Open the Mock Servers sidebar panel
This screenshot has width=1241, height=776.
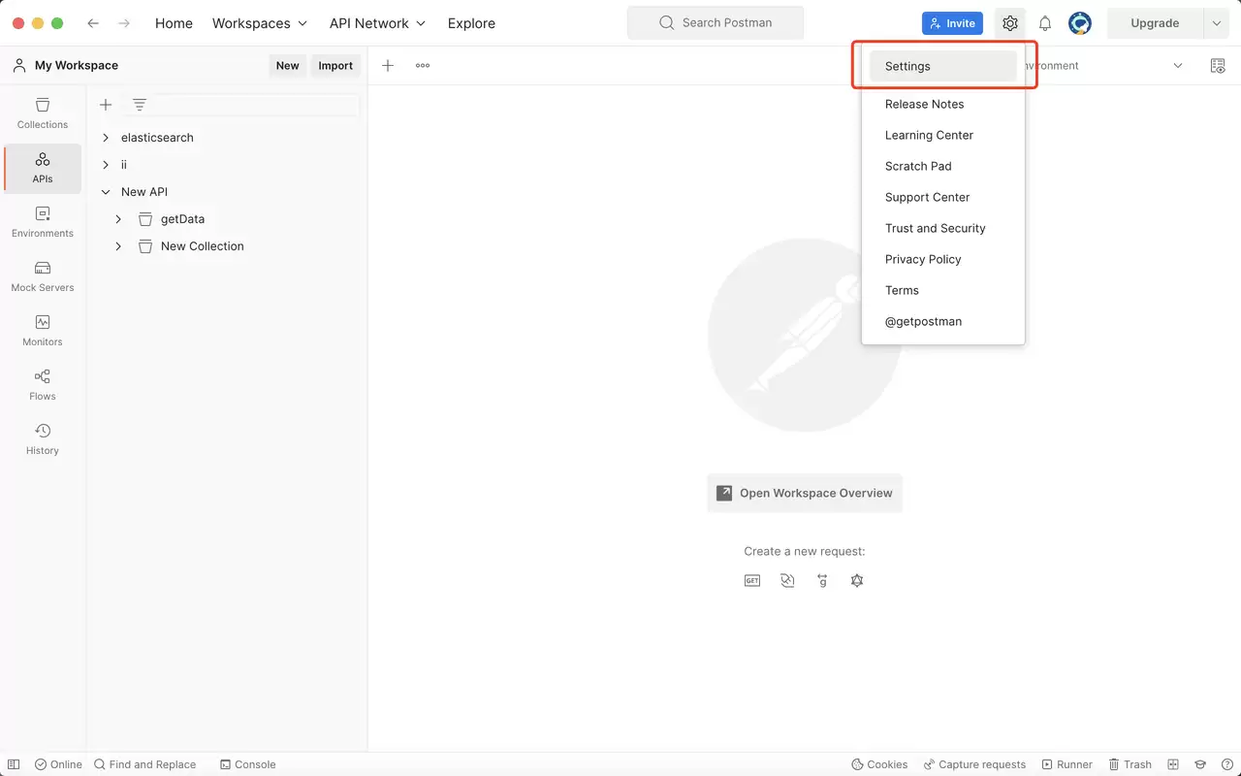coord(43,275)
